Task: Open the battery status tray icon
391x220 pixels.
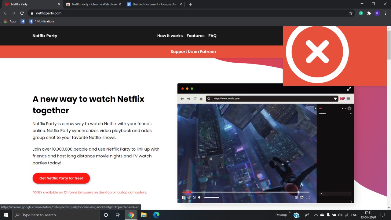Action: tap(334, 215)
